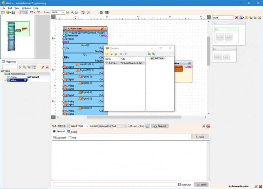Click the New project toolbar icon

(3, 12)
